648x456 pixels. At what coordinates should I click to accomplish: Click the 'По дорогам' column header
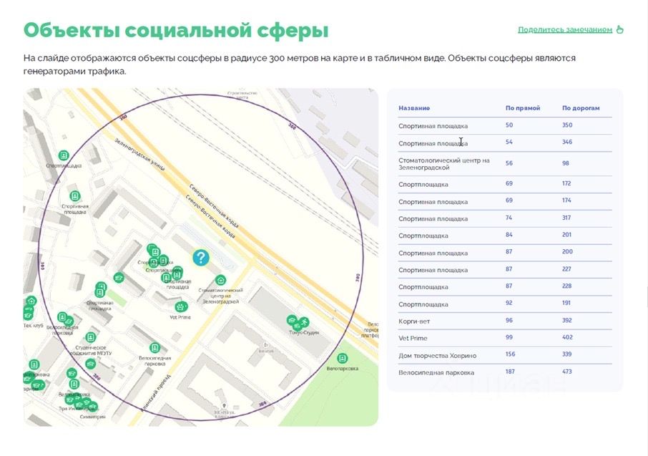tap(581, 108)
